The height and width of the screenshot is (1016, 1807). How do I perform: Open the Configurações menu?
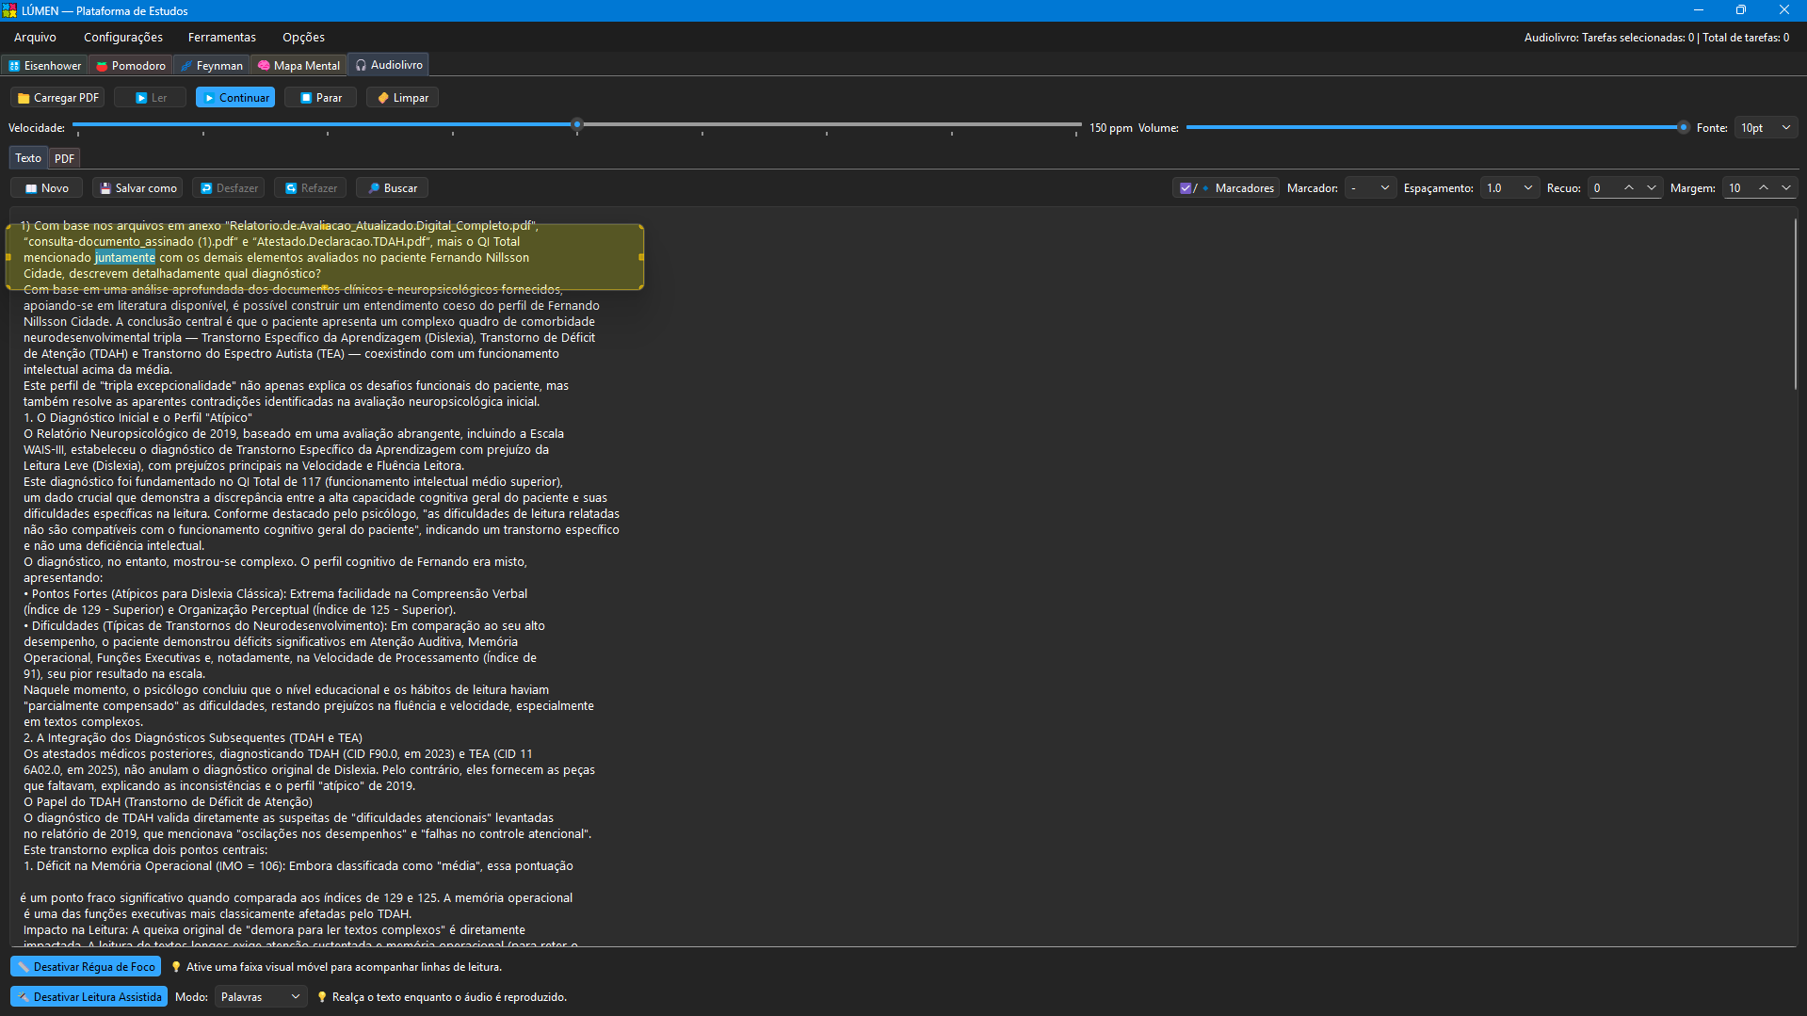pyautogui.click(x=123, y=38)
